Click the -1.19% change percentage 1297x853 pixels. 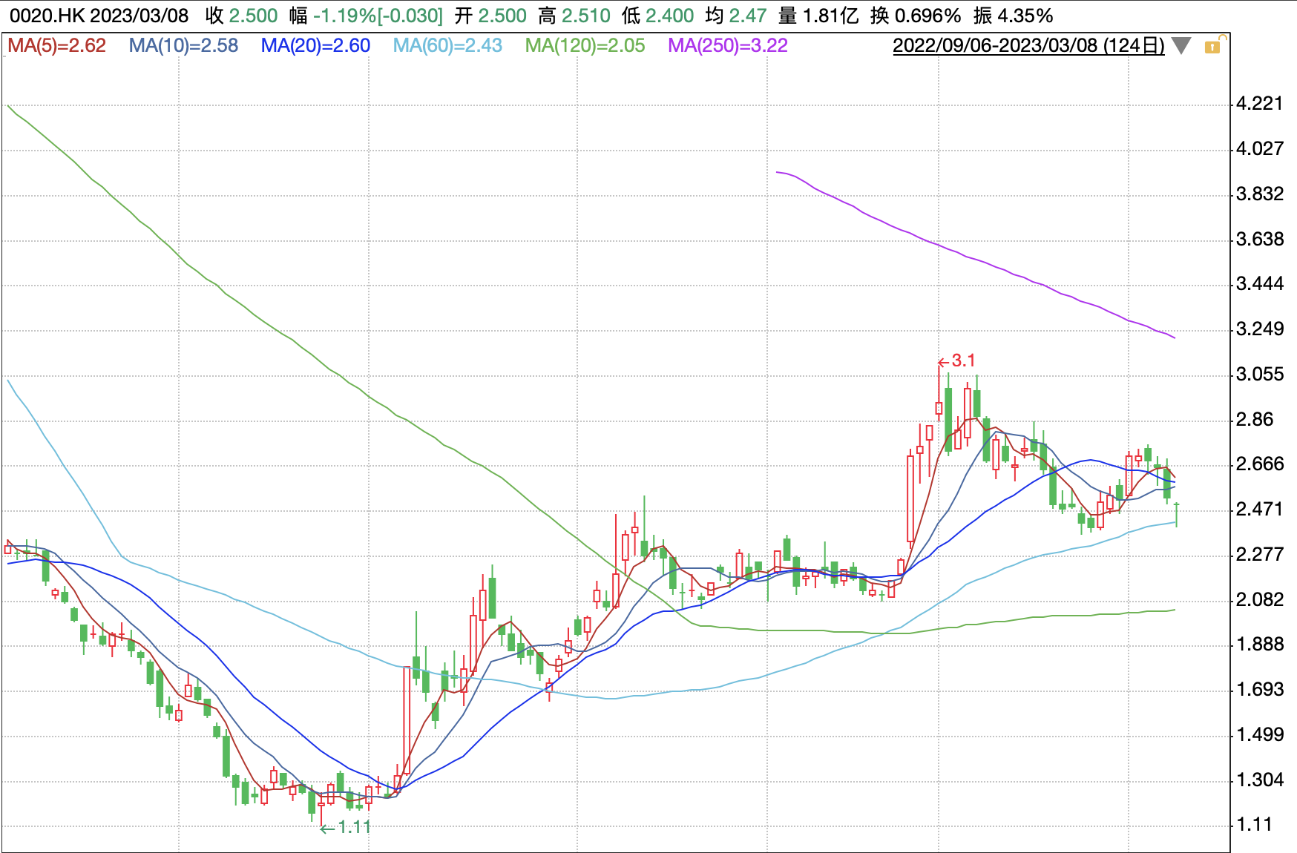coord(344,16)
